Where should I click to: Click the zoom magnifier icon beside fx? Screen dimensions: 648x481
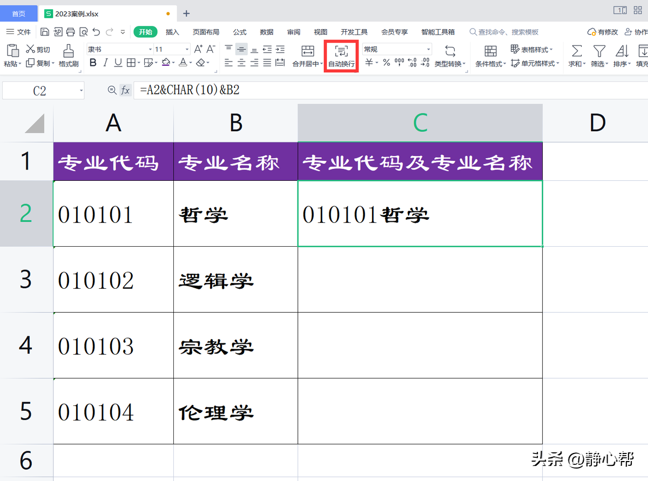112,90
